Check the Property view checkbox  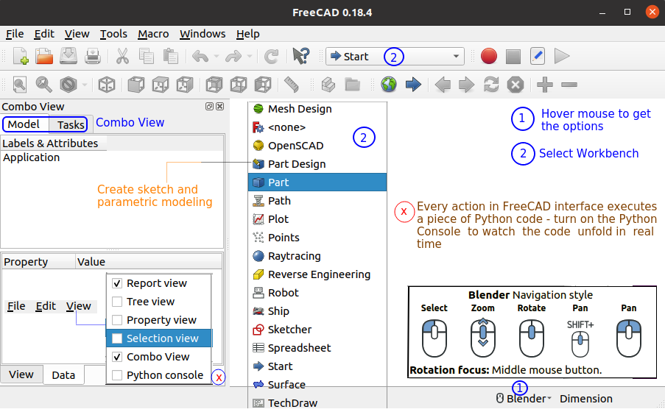pyautogui.click(x=117, y=320)
